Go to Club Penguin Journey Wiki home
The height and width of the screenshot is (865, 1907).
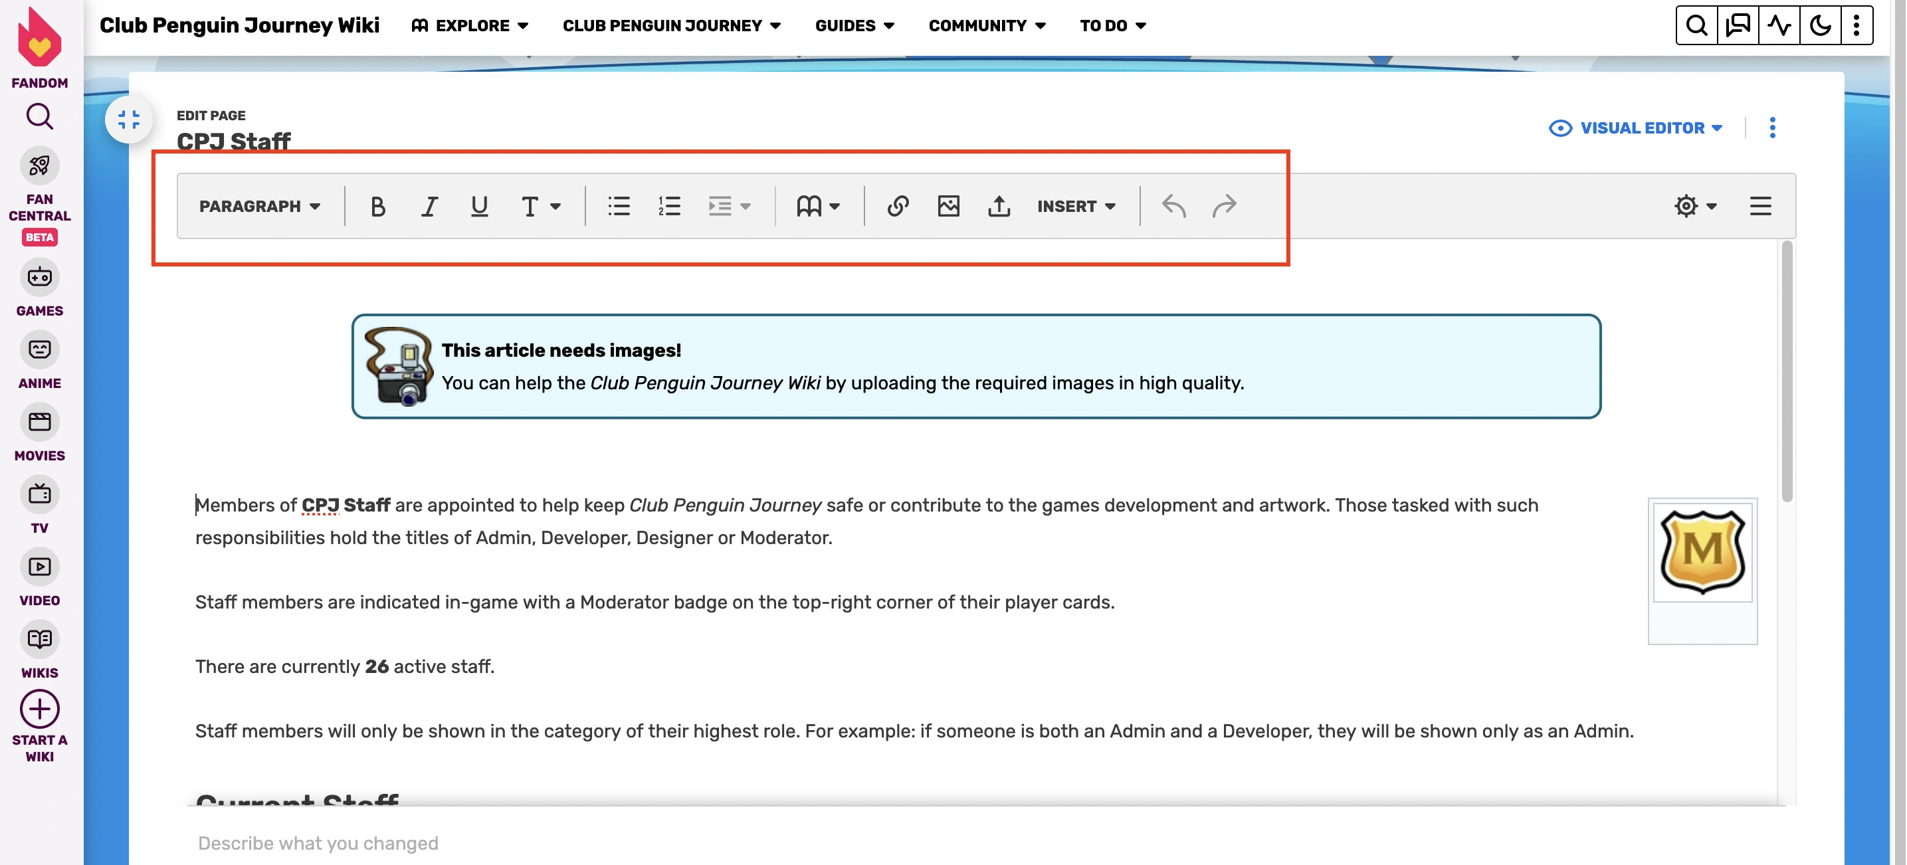239,25
